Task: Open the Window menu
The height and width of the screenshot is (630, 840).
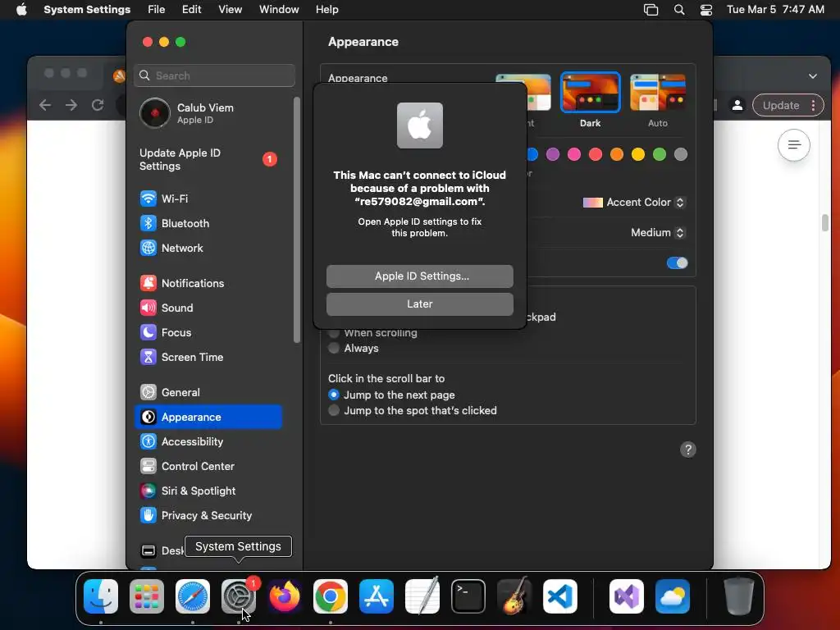Action: 279,10
